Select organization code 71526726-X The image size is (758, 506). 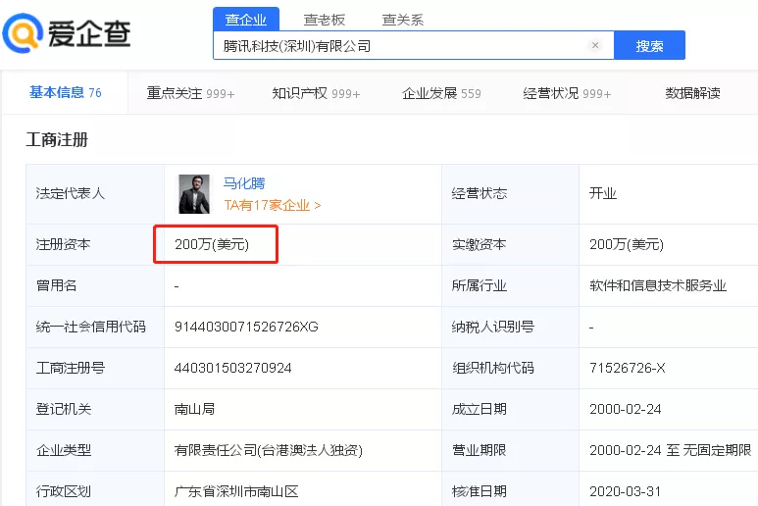tap(627, 369)
